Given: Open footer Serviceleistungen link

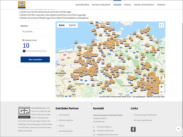Looking at the screenshot, I should 66,131.
